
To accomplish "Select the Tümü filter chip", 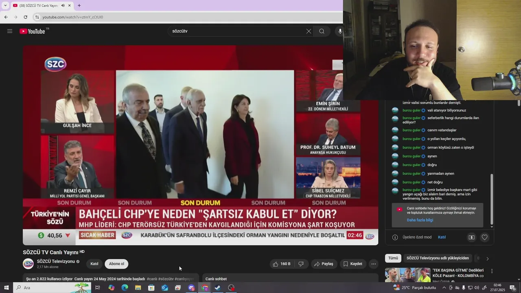I will click(x=393, y=258).
